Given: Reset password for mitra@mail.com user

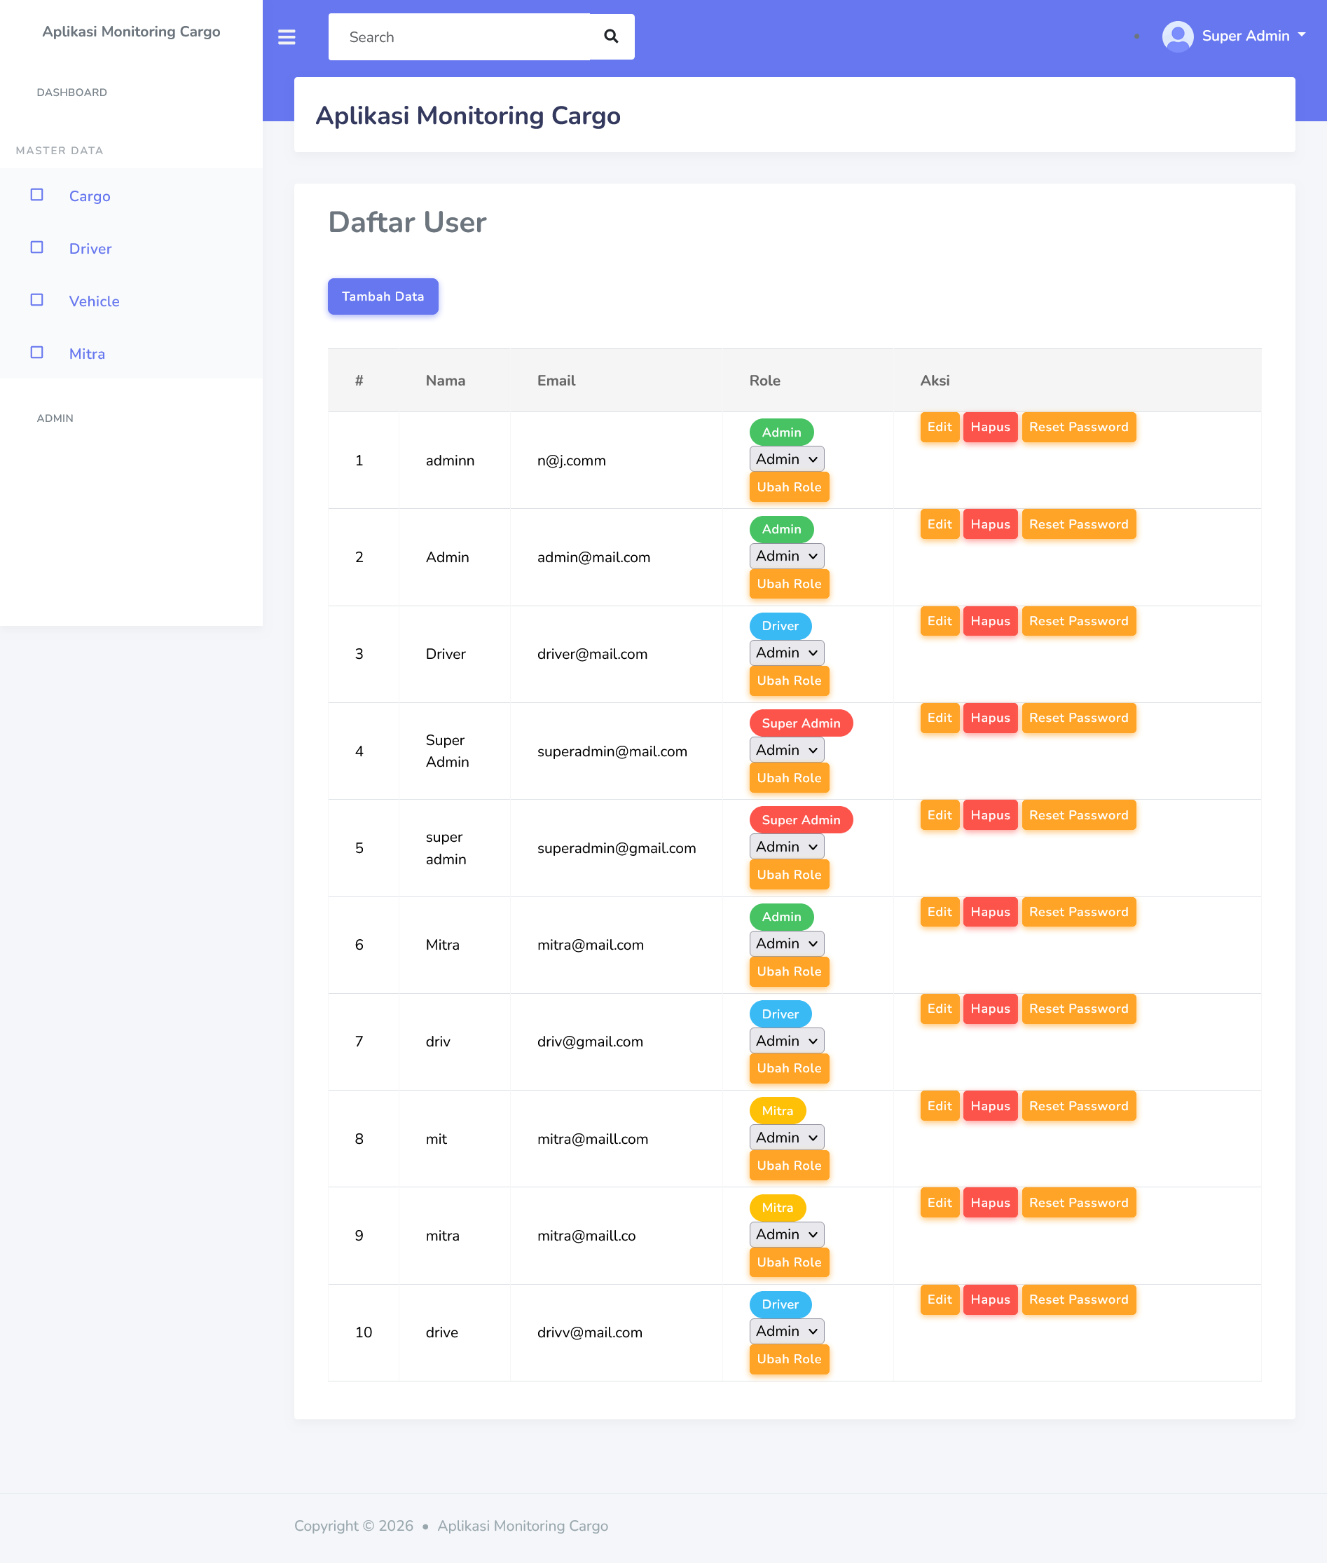Looking at the screenshot, I should 1078,912.
